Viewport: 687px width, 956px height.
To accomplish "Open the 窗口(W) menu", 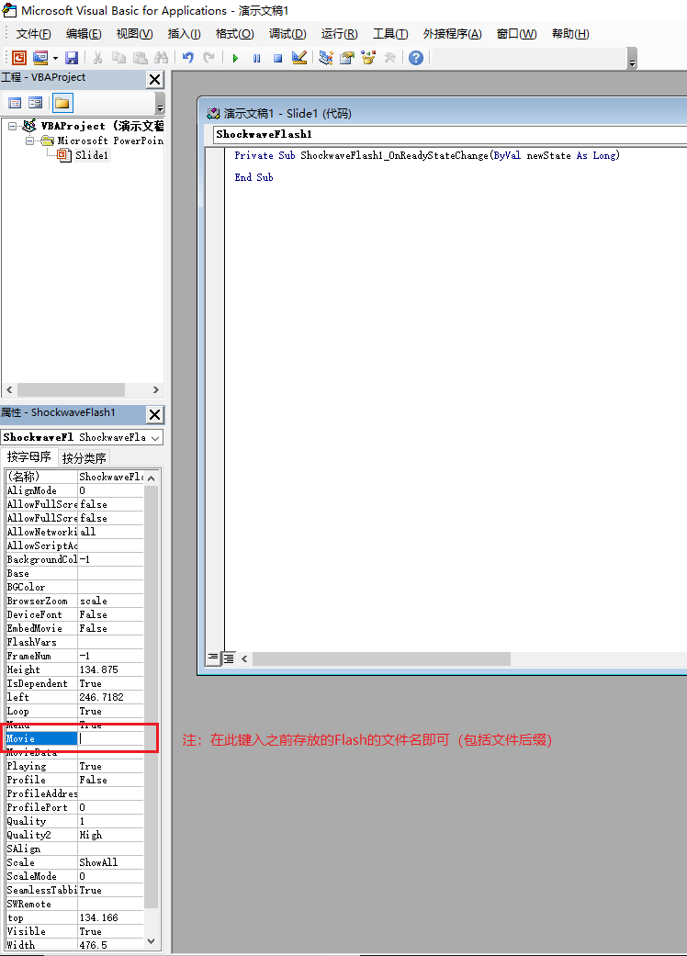I will [517, 34].
